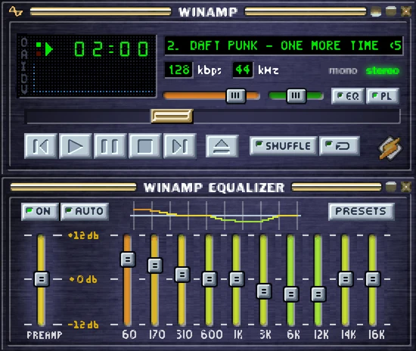Turn the equalizer ON toggle
The height and width of the screenshot is (351, 416).
tap(40, 212)
